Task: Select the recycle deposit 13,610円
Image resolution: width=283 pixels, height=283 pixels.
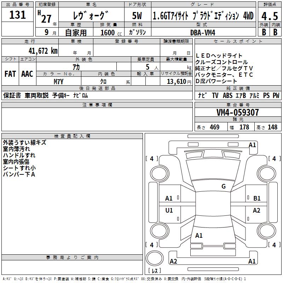Action: 179,82
